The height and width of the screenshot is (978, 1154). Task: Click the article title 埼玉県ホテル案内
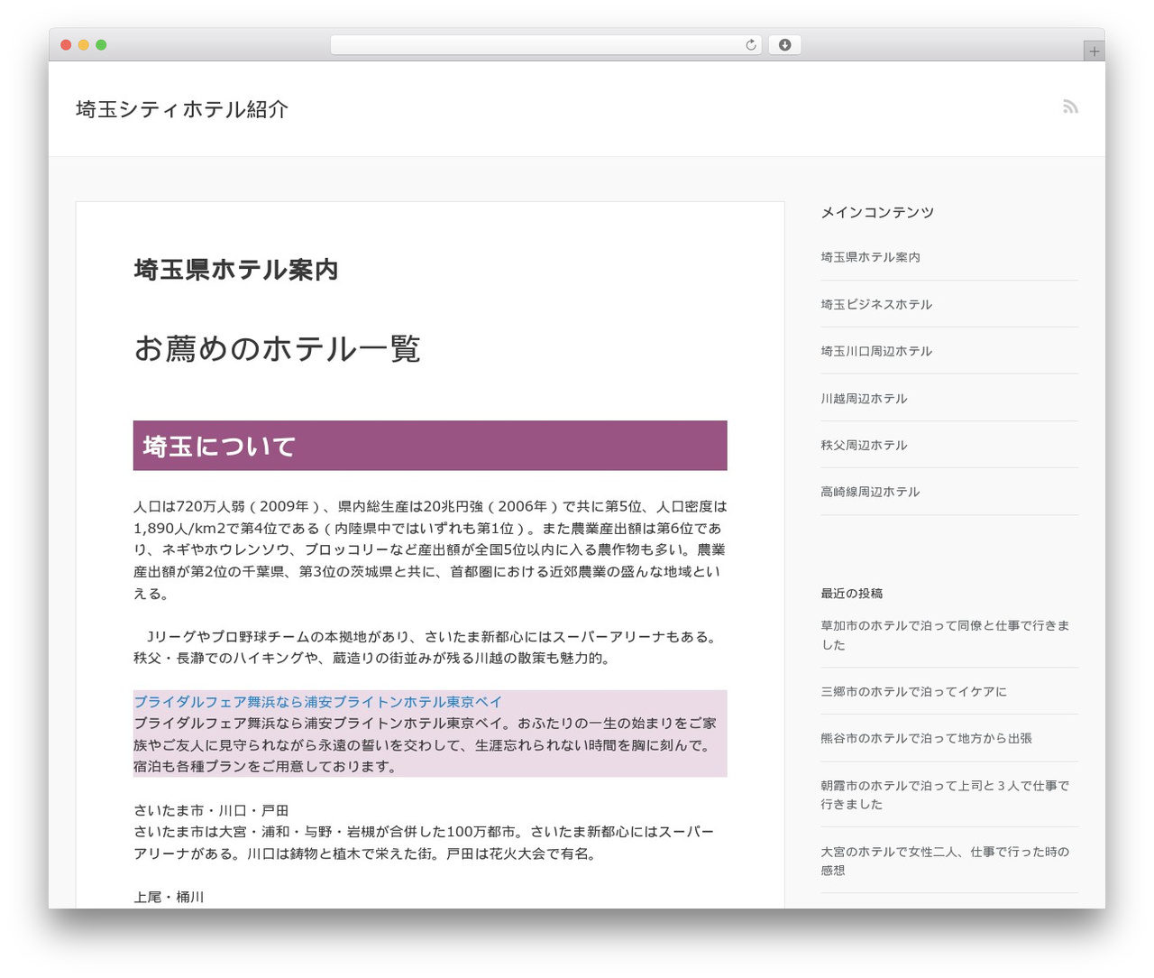point(236,270)
